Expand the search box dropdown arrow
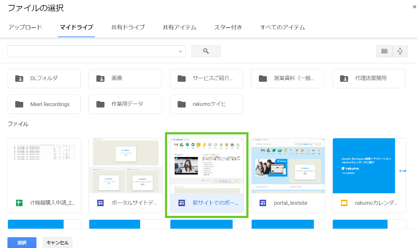The image size is (417, 248). tap(180, 51)
